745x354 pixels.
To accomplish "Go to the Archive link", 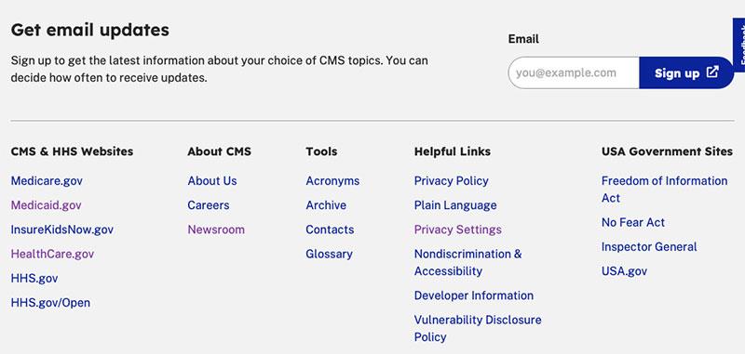I will coord(326,205).
